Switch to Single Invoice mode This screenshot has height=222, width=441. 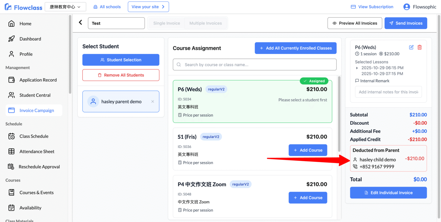pyautogui.click(x=167, y=23)
